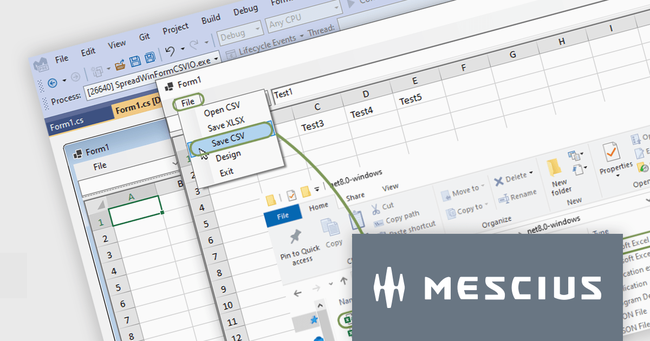Open the Edit menu in Visual Studio
The image size is (650, 341).
click(x=88, y=52)
